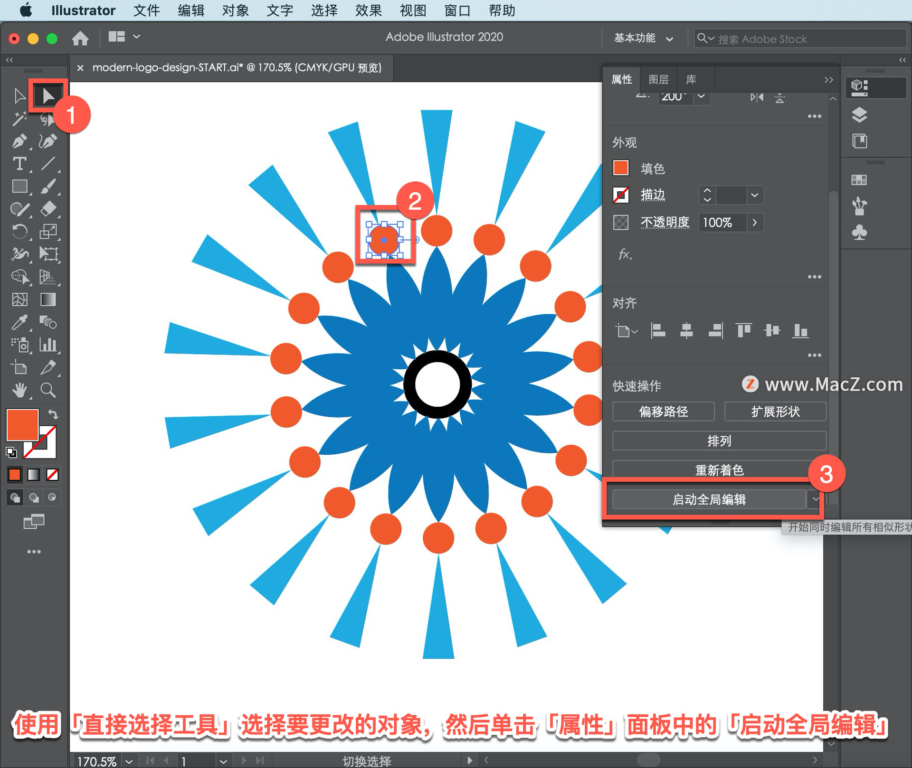Open the 效果 menu

tap(368, 10)
